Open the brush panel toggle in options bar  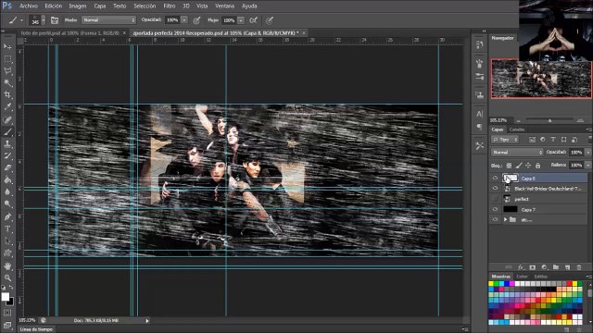55,20
